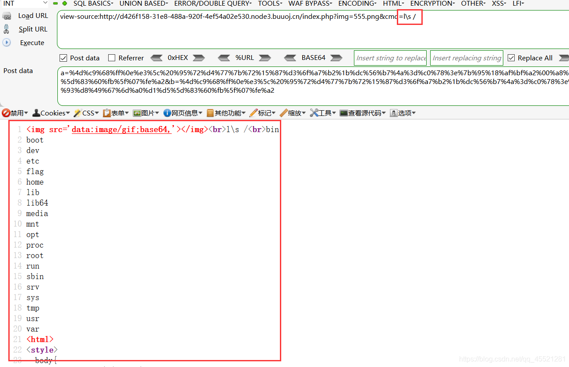
Task: Click the proc line in the source
Action: (35, 245)
